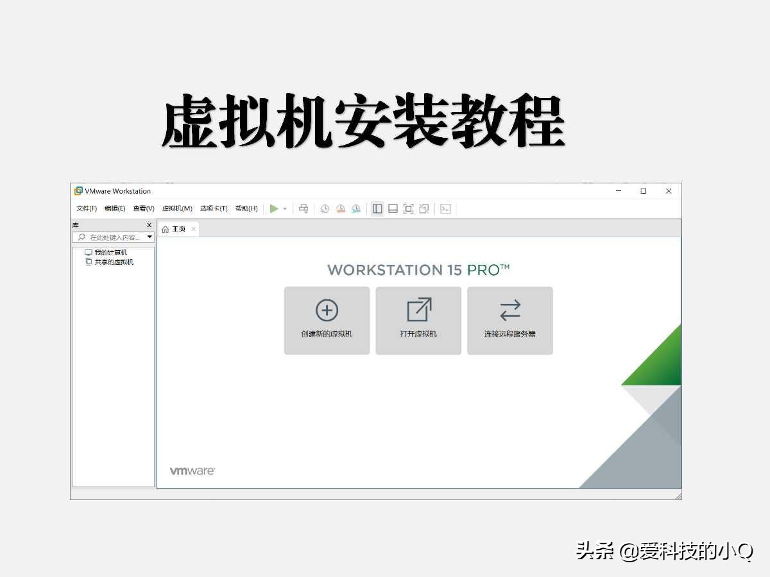
Task: Click the home icon on 主页 tab
Action: tap(166, 229)
